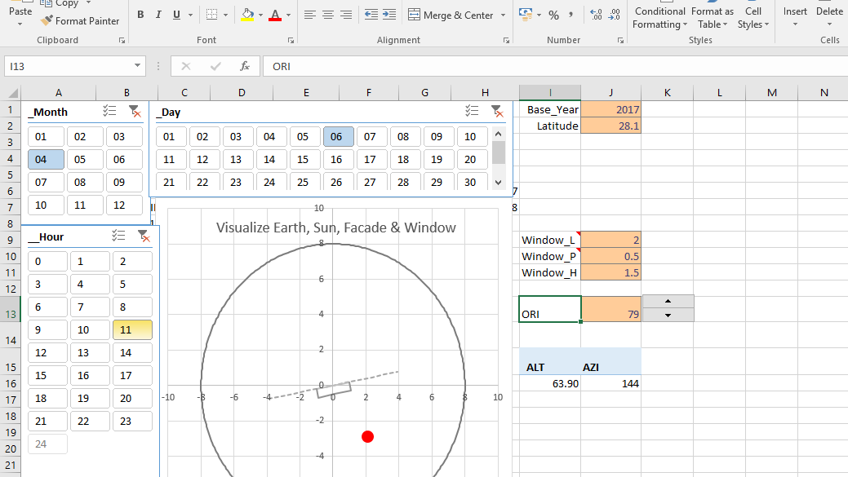Increase Decimal in the Number group
This screenshot has width=848, height=477.
pos(596,15)
